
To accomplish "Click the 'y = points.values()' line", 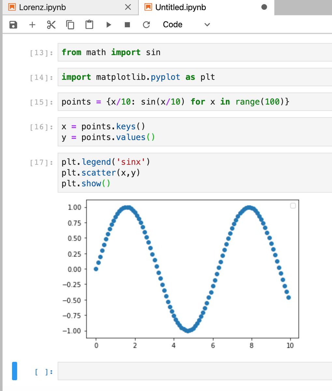I will [108, 137].
